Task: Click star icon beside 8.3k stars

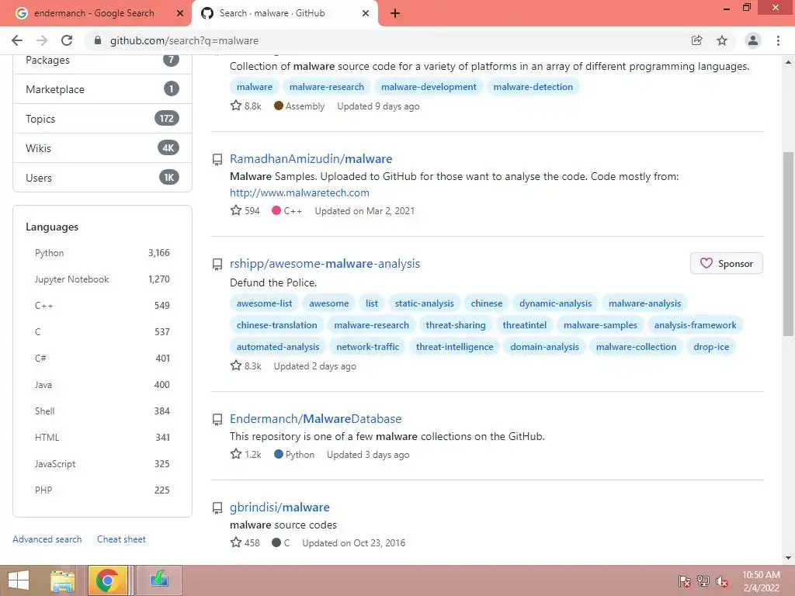Action: point(236,366)
